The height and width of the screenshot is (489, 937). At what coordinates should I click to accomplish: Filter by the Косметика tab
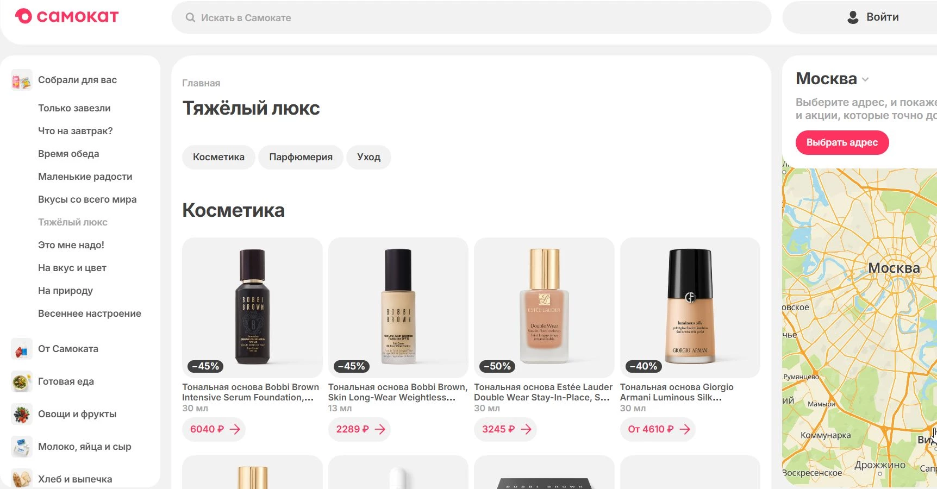tap(218, 157)
